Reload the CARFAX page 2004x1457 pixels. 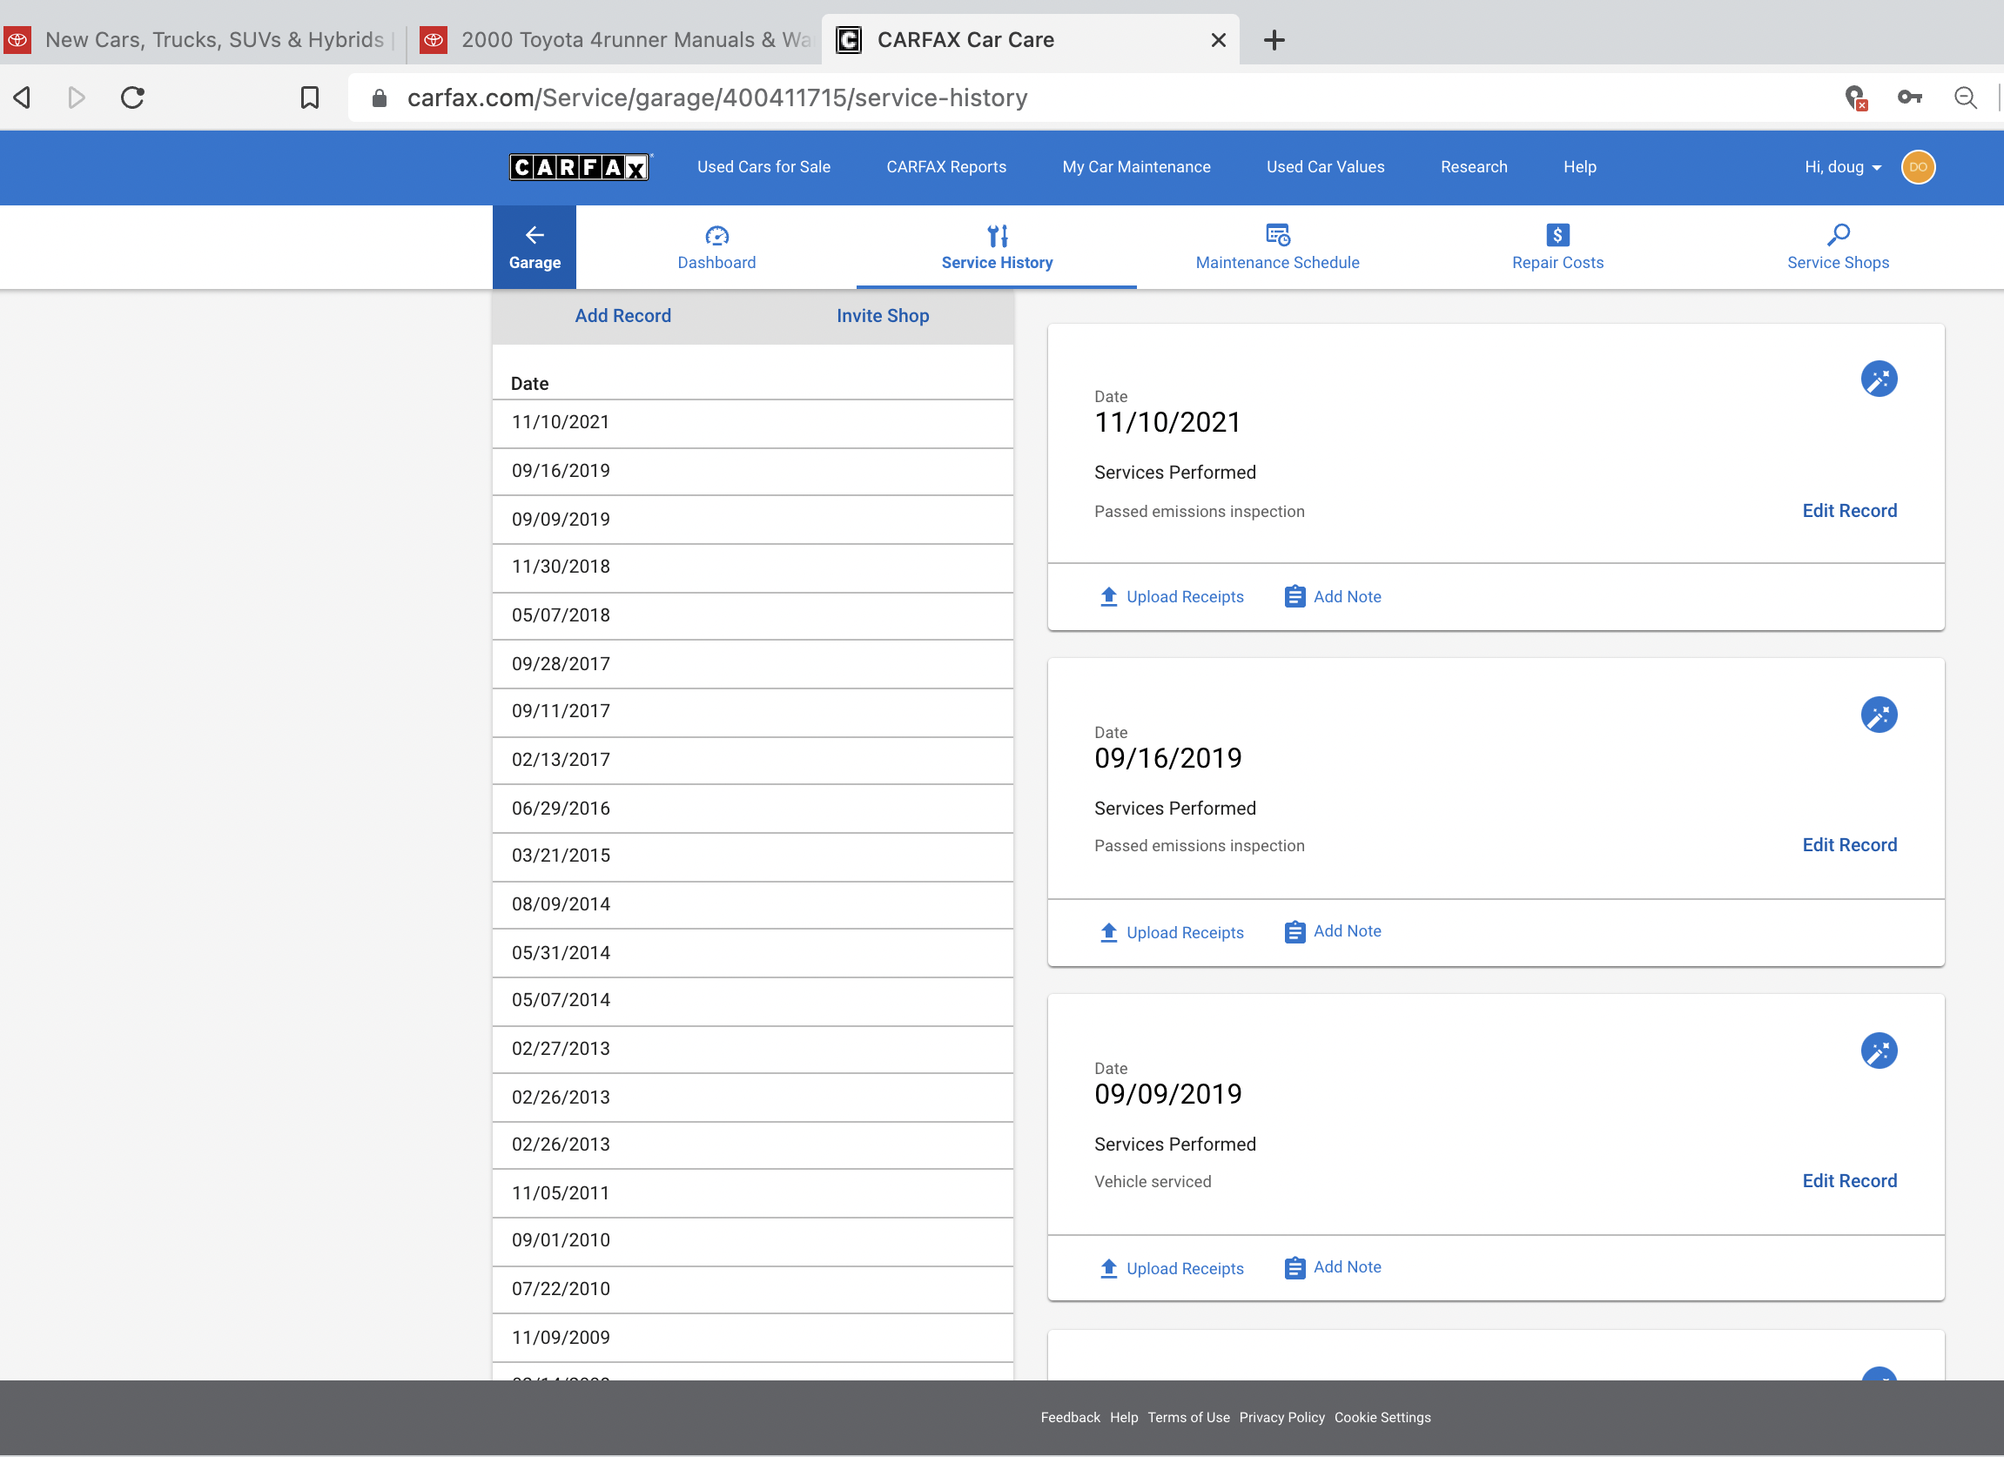click(132, 97)
